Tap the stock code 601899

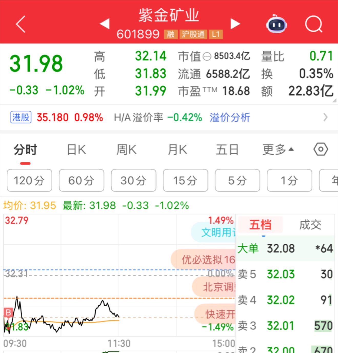(x=138, y=34)
